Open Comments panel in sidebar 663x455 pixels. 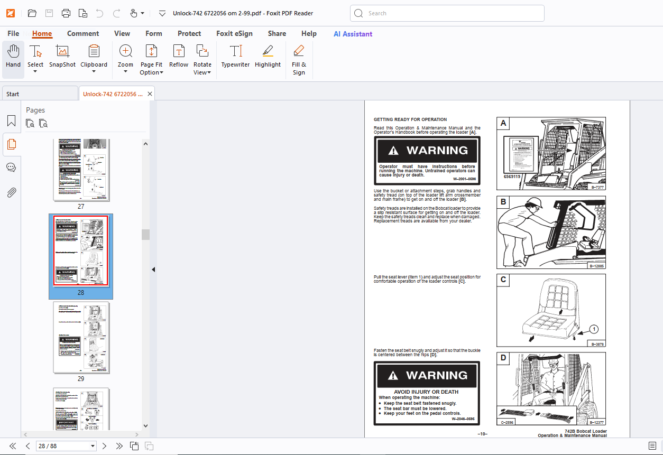[x=11, y=168]
